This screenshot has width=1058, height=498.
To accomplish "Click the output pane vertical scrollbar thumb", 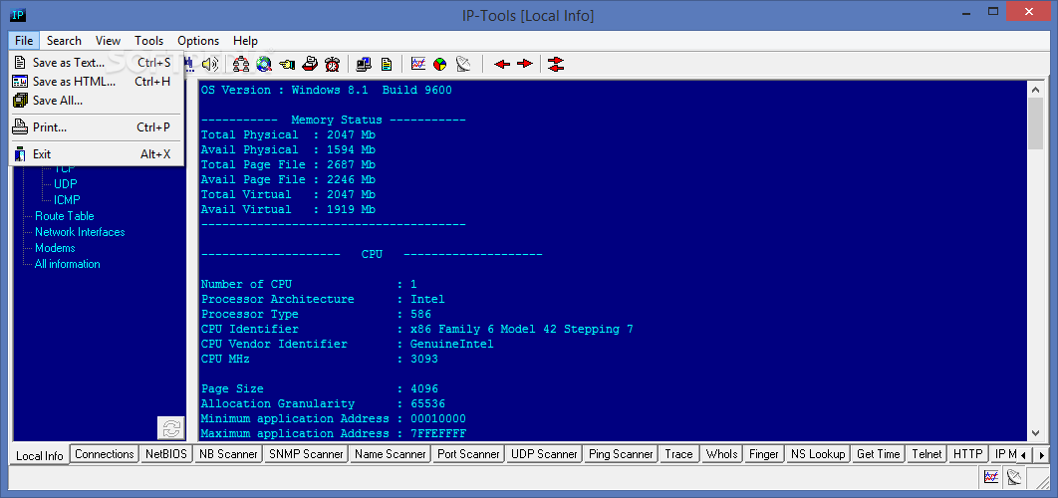I will 1036,124.
